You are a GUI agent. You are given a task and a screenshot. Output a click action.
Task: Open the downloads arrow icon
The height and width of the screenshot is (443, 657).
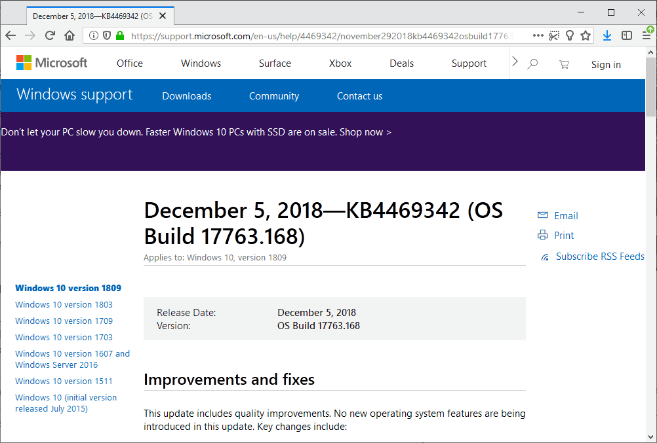coord(607,35)
